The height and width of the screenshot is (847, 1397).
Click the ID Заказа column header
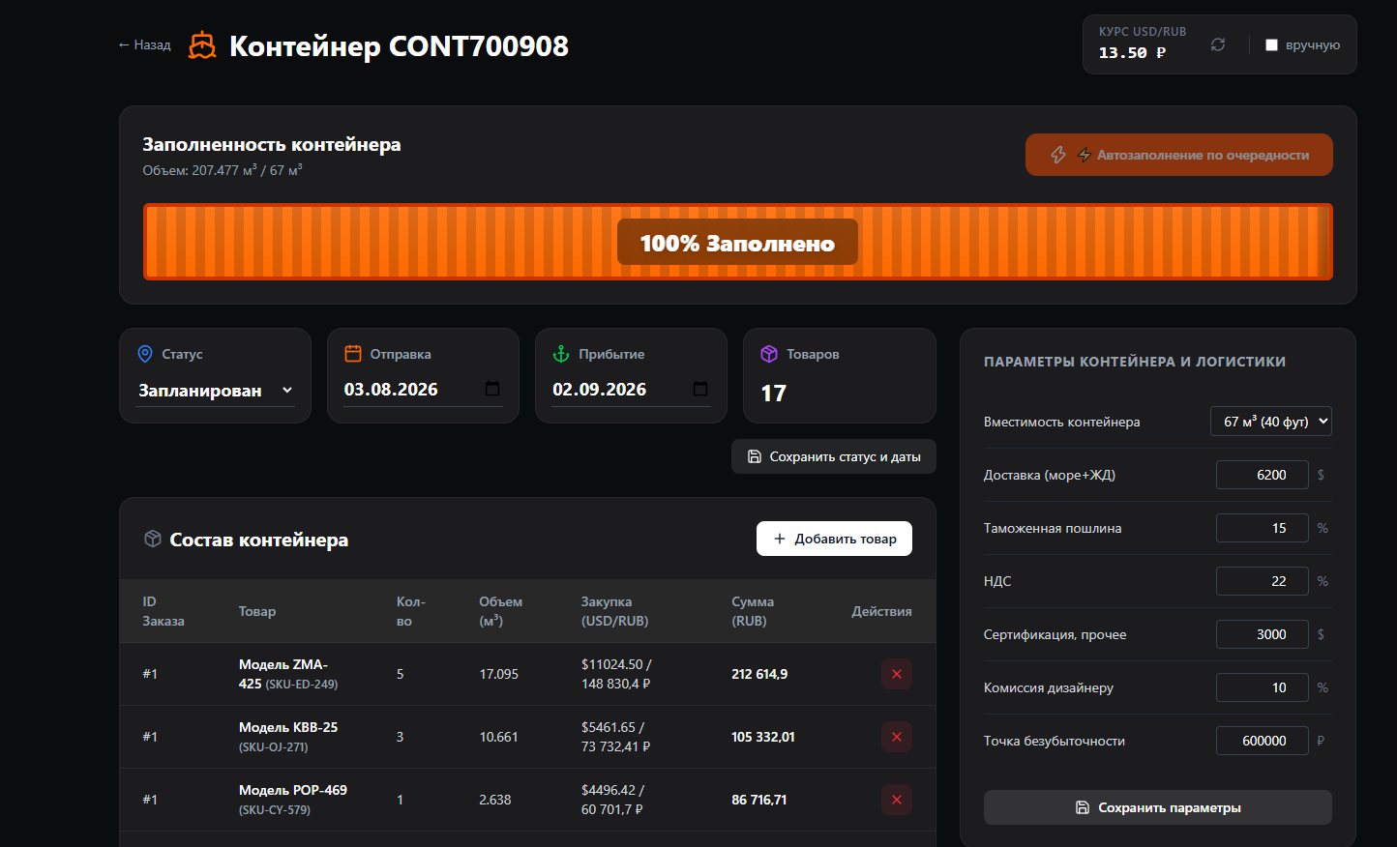point(163,611)
